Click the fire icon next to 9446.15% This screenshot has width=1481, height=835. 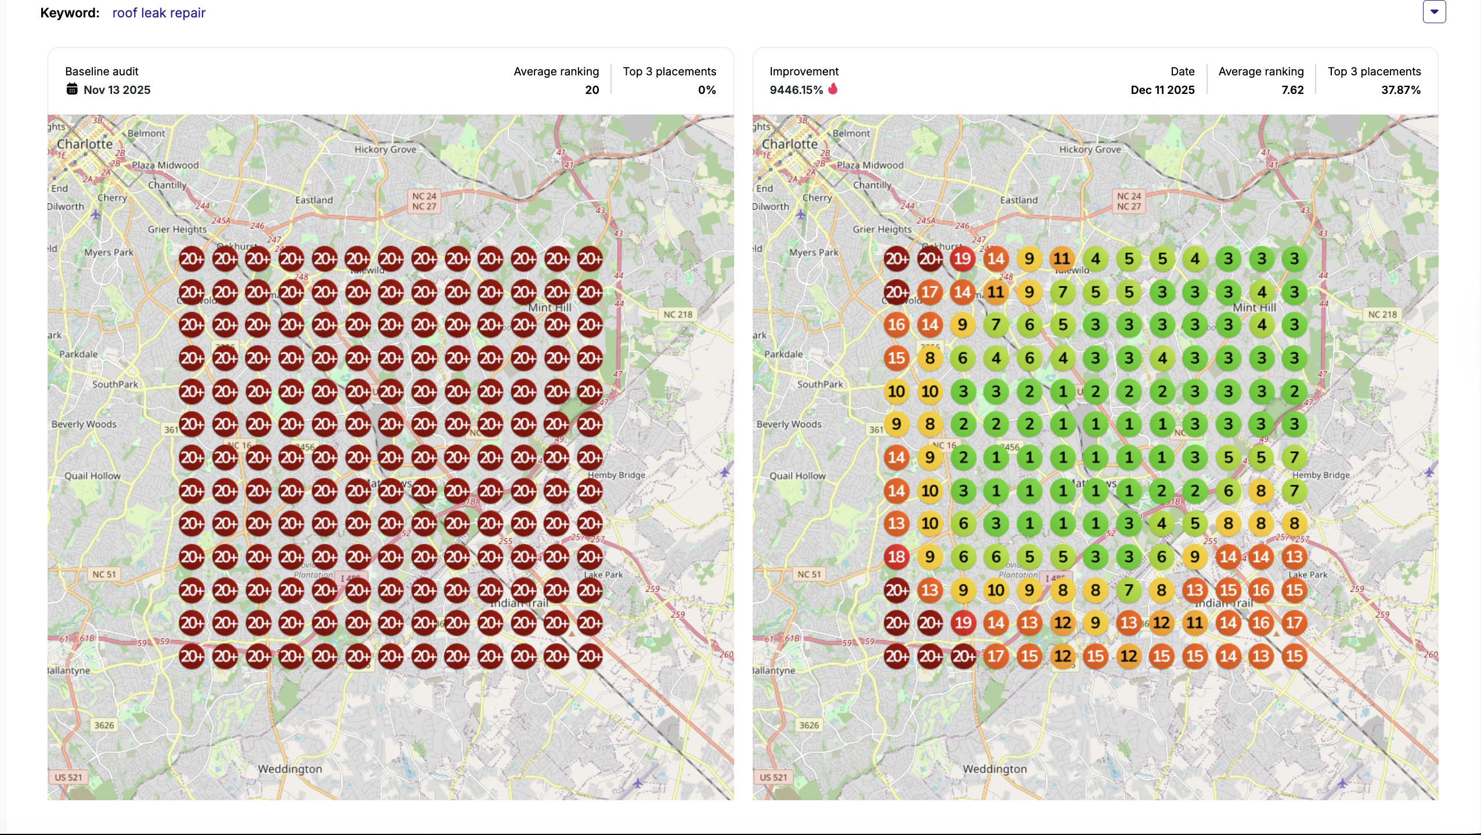tap(833, 89)
